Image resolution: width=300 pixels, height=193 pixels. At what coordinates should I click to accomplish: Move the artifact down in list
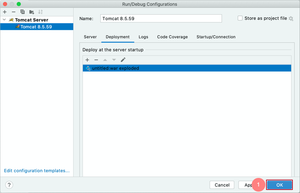point(114,60)
